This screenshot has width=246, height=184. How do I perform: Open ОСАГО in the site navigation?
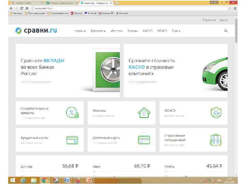162,31
